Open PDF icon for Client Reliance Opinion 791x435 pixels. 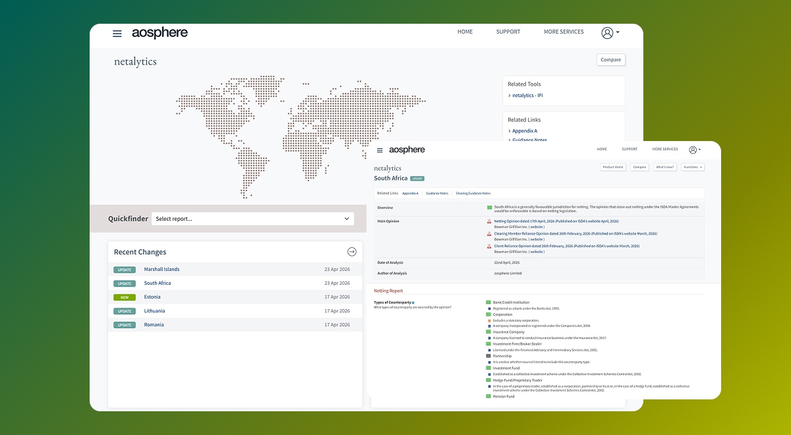pos(489,246)
